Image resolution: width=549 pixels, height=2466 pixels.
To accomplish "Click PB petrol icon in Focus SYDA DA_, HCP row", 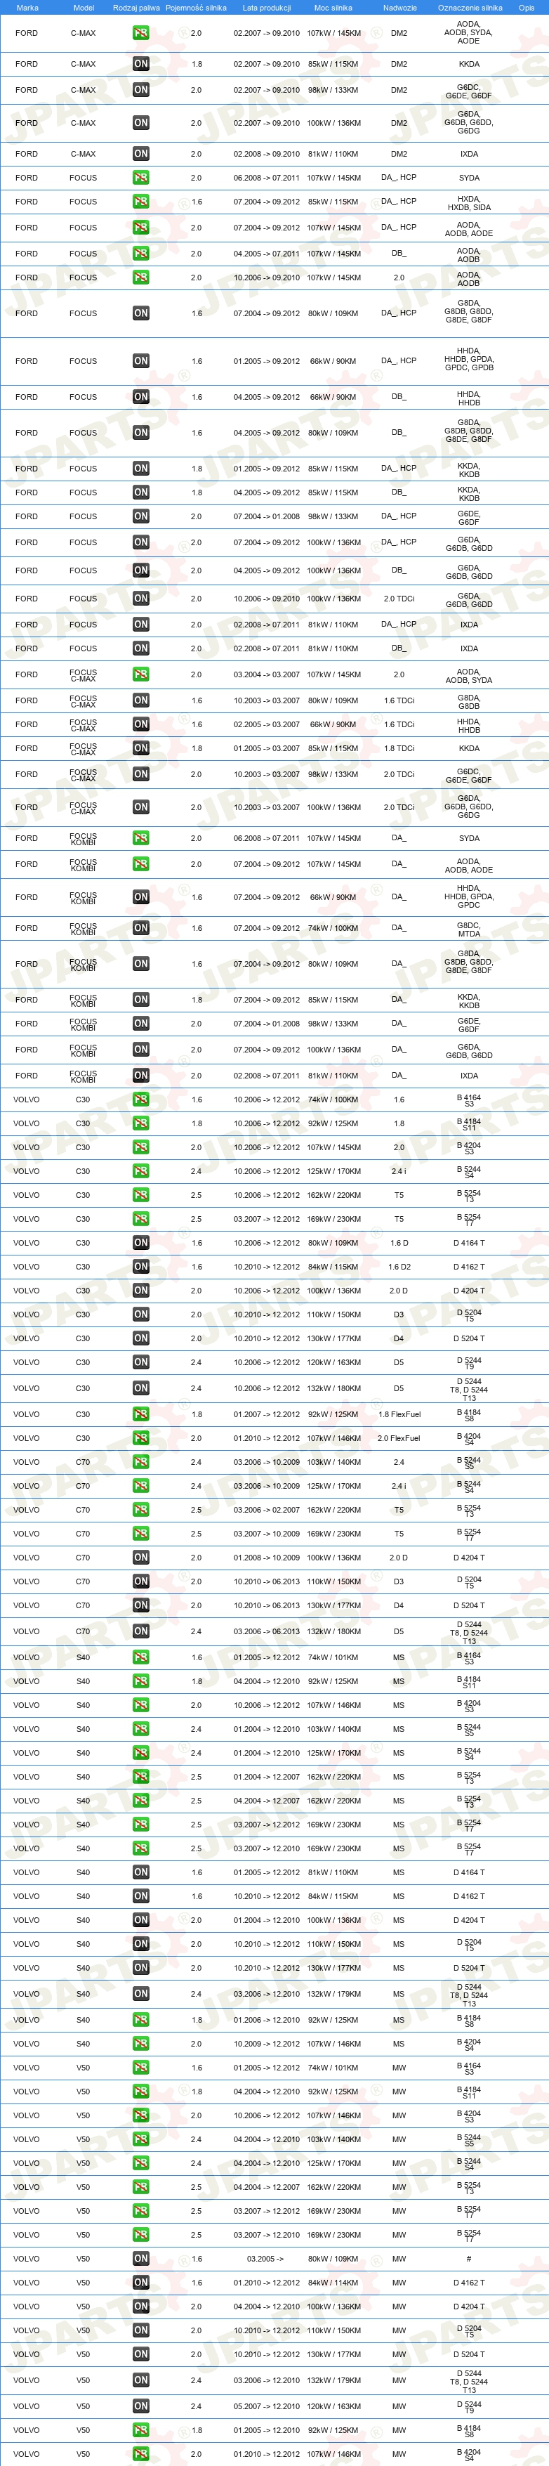I will pos(140,178).
